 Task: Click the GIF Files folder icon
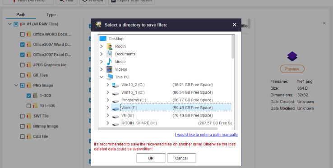coord(29,75)
